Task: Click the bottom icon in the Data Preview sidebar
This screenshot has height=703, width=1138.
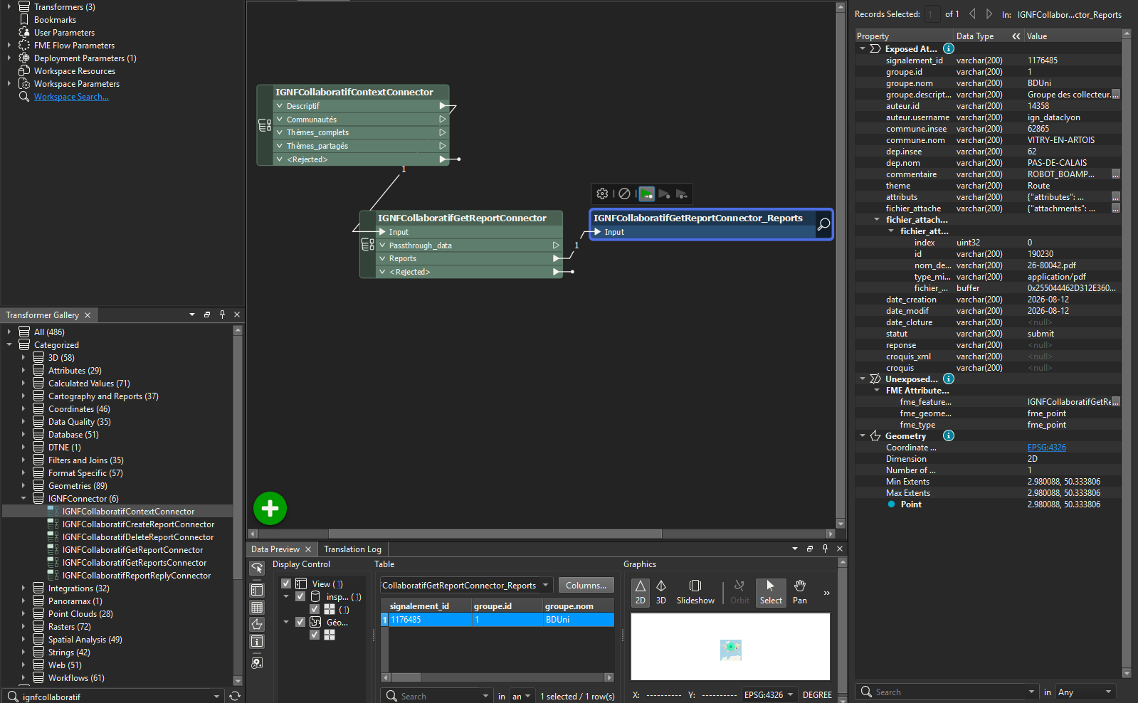Action: point(257,662)
